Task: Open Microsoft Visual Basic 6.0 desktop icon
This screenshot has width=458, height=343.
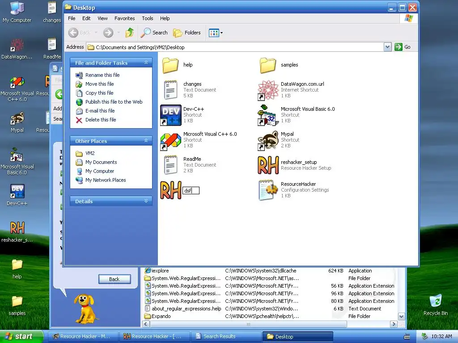Action: [17, 162]
